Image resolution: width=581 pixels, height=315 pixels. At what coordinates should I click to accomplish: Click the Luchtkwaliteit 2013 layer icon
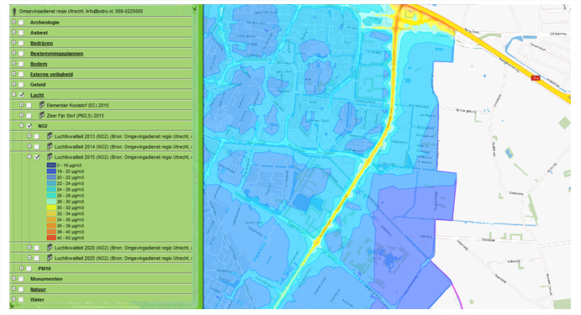(50, 136)
